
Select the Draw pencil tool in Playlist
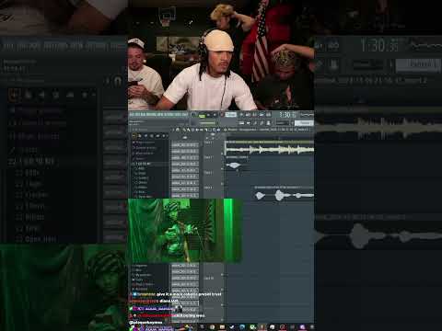click(x=184, y=130)
